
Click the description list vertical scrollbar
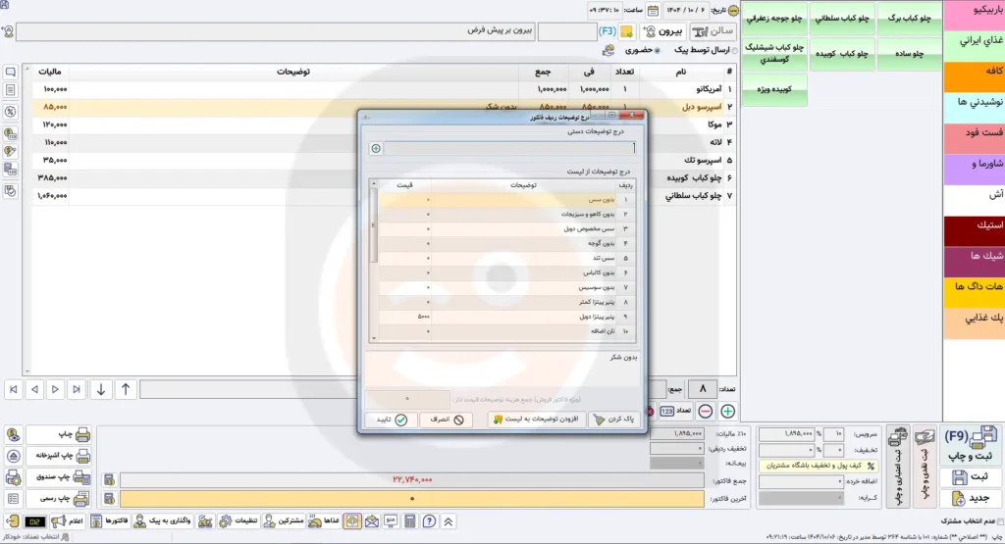373,225
